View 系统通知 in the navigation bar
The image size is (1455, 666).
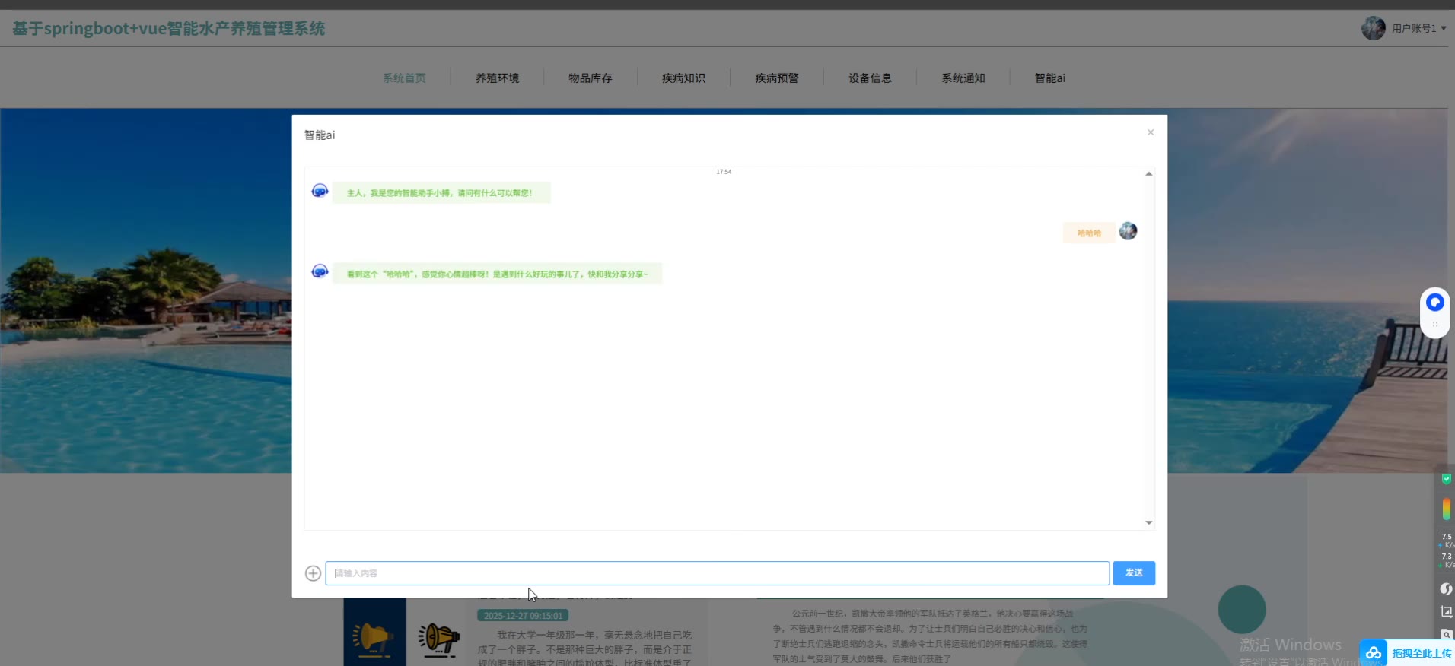coord(963,78)
